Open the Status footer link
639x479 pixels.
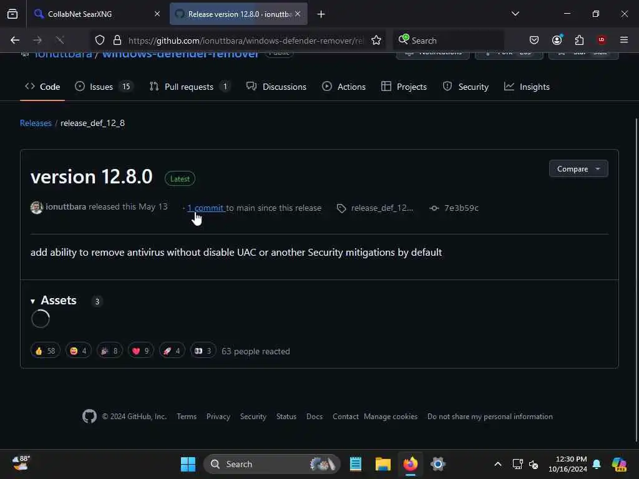286,416
